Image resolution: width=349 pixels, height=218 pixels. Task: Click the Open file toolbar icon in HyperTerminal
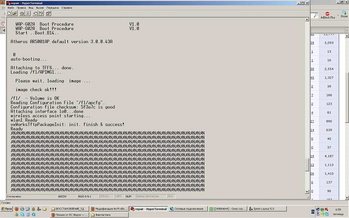coord(14,13)
